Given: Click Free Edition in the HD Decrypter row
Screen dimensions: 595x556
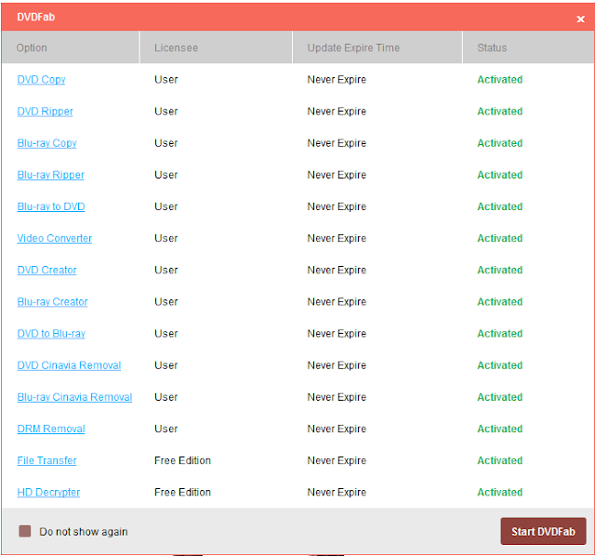Looking at the screenshot, I should pyautogui.click(x=182, y=492).
